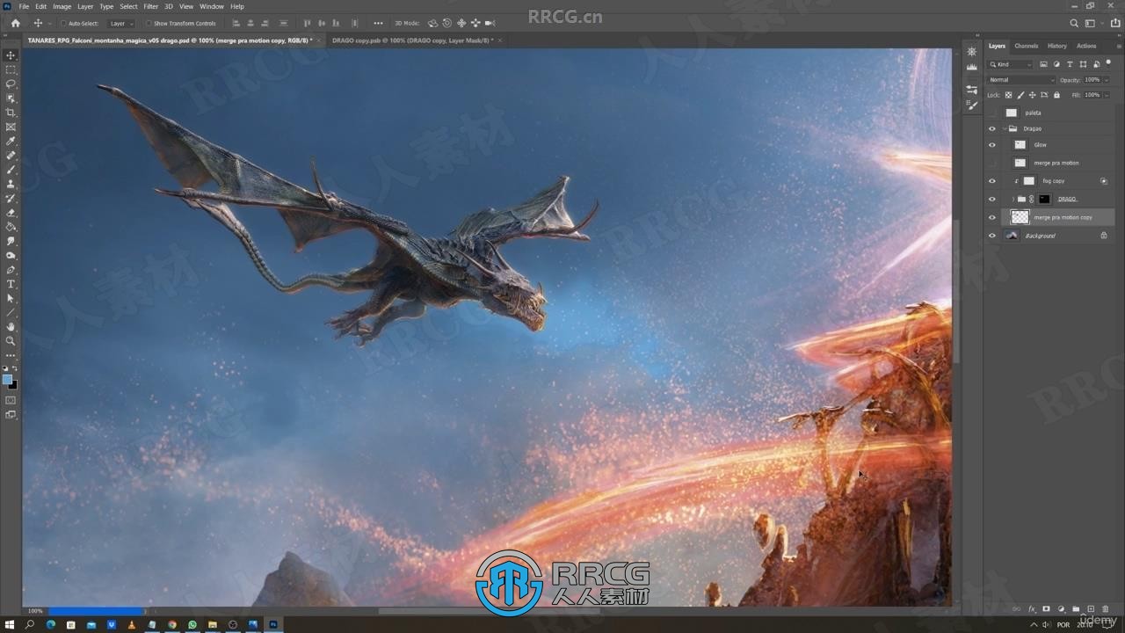Select the Eyedropper tool
Screen dimensions: 1125x633
(x=11, y=141)
